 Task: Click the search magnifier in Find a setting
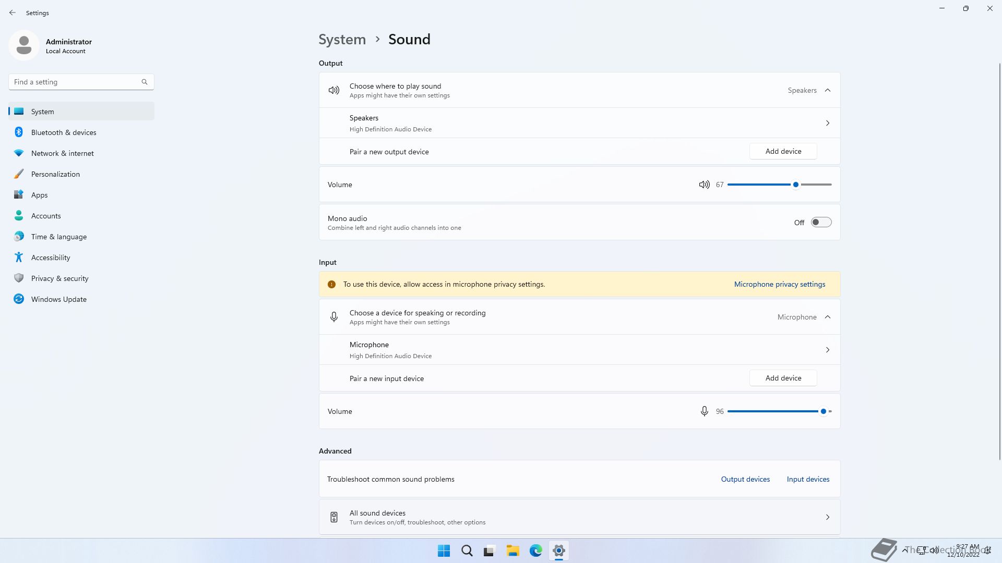[145, 82]
